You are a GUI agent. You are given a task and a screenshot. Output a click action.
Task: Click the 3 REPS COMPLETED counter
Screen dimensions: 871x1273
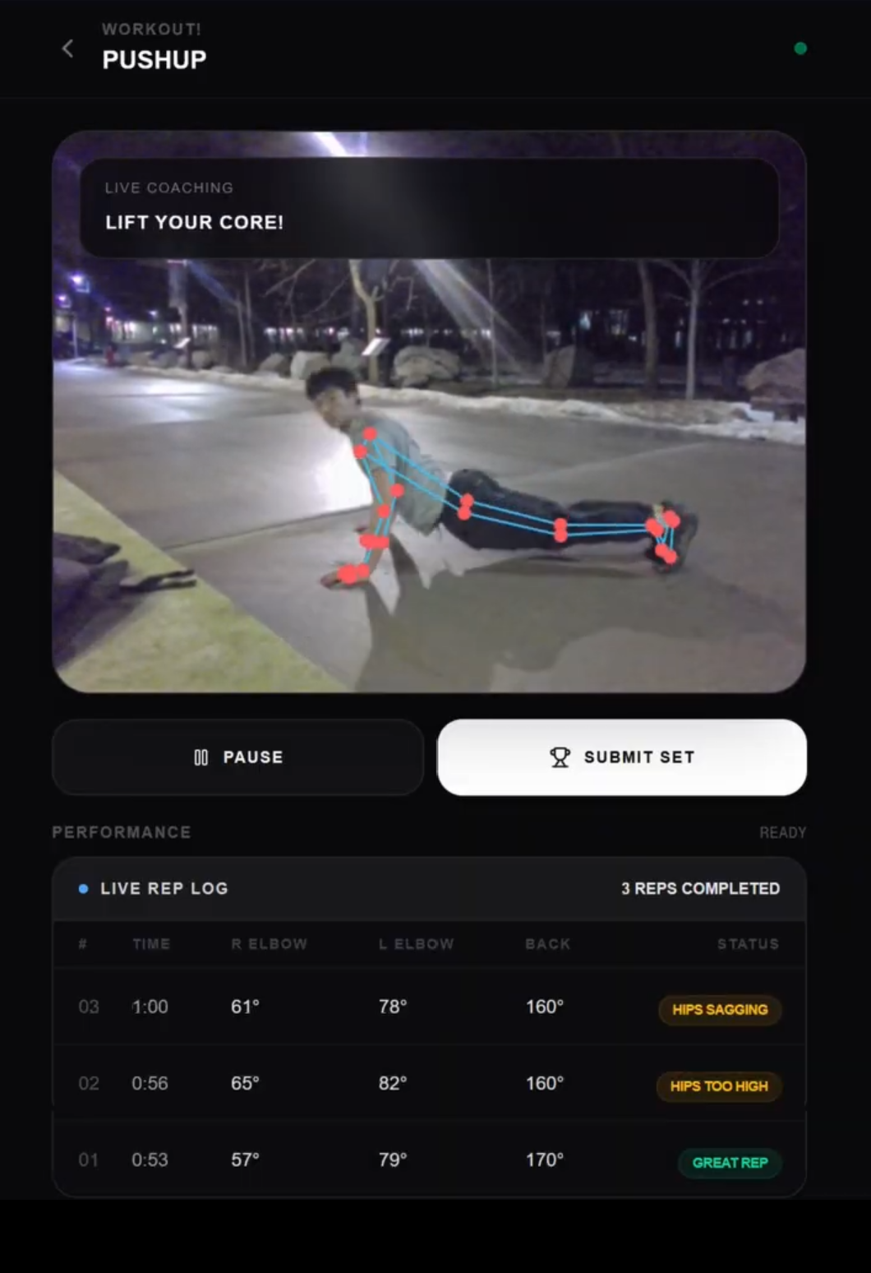click(x=701, y=889)
